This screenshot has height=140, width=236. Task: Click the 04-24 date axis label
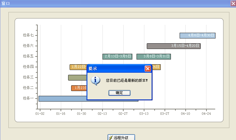tap(206, 114)
